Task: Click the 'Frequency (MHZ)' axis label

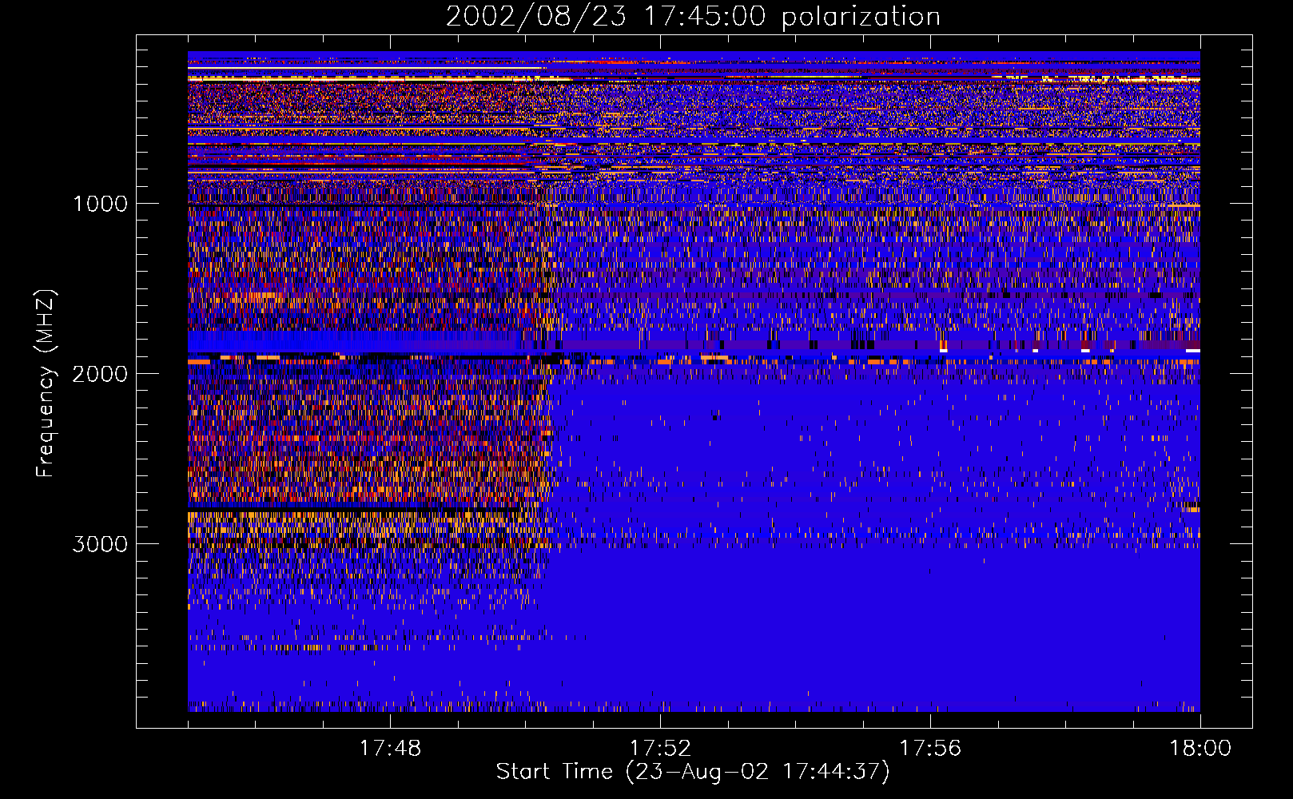Action: coord(46,384)
